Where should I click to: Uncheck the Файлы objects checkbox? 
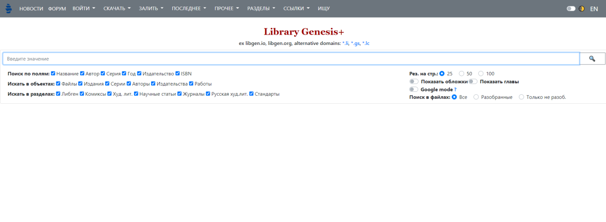[x=58, y=83]
